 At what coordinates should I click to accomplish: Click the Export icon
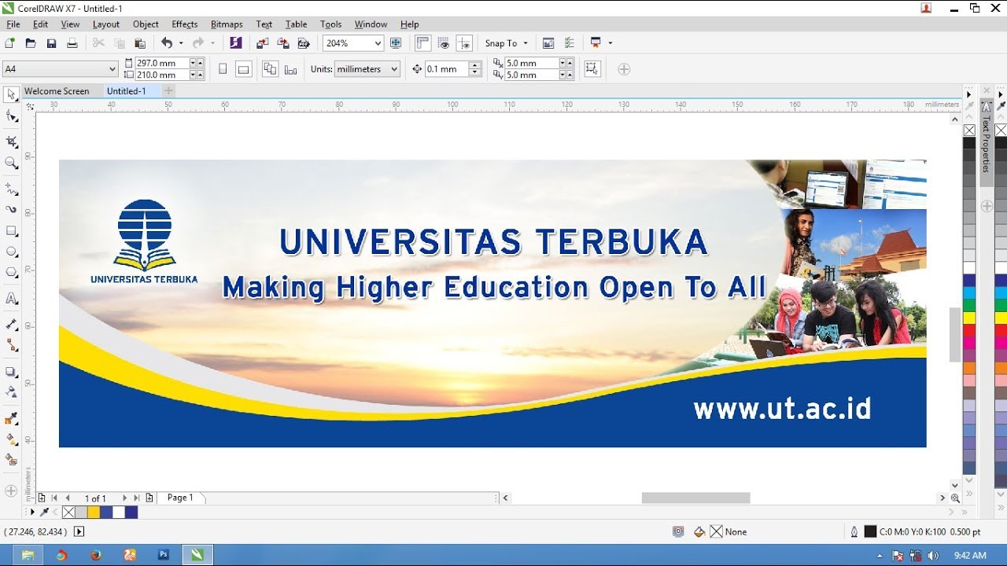click(x=282, y=43)
